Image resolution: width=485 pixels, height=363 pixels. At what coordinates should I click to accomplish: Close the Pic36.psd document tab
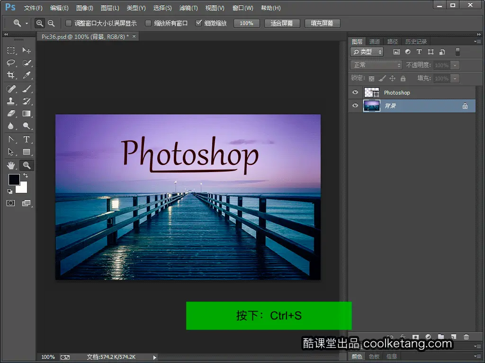point(134,36)
